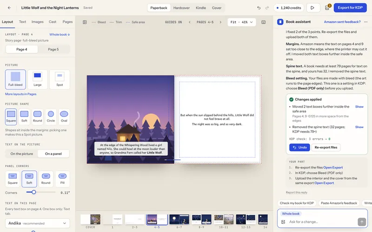
Task: Select pages 6-7 thumbnail
Action: 179,219
